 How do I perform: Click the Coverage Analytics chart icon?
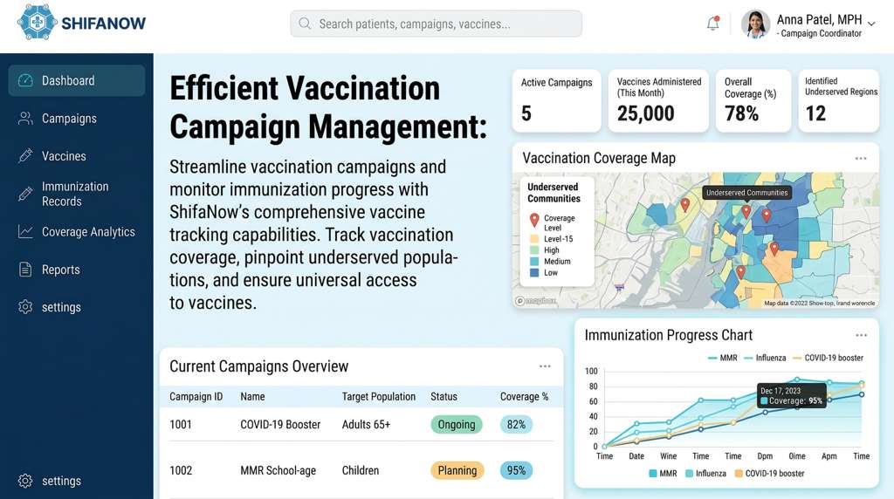pos(25,232)
